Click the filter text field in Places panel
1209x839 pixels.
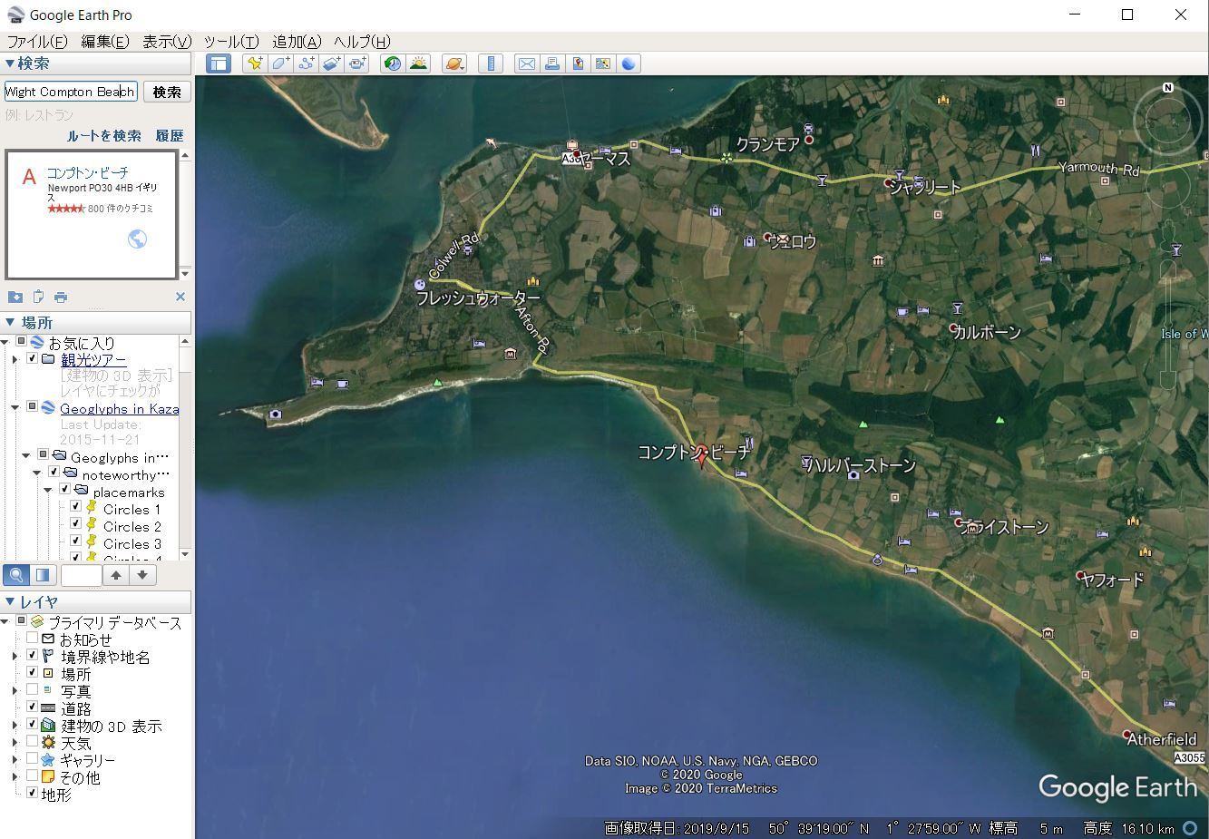click(x=81, y=575)
